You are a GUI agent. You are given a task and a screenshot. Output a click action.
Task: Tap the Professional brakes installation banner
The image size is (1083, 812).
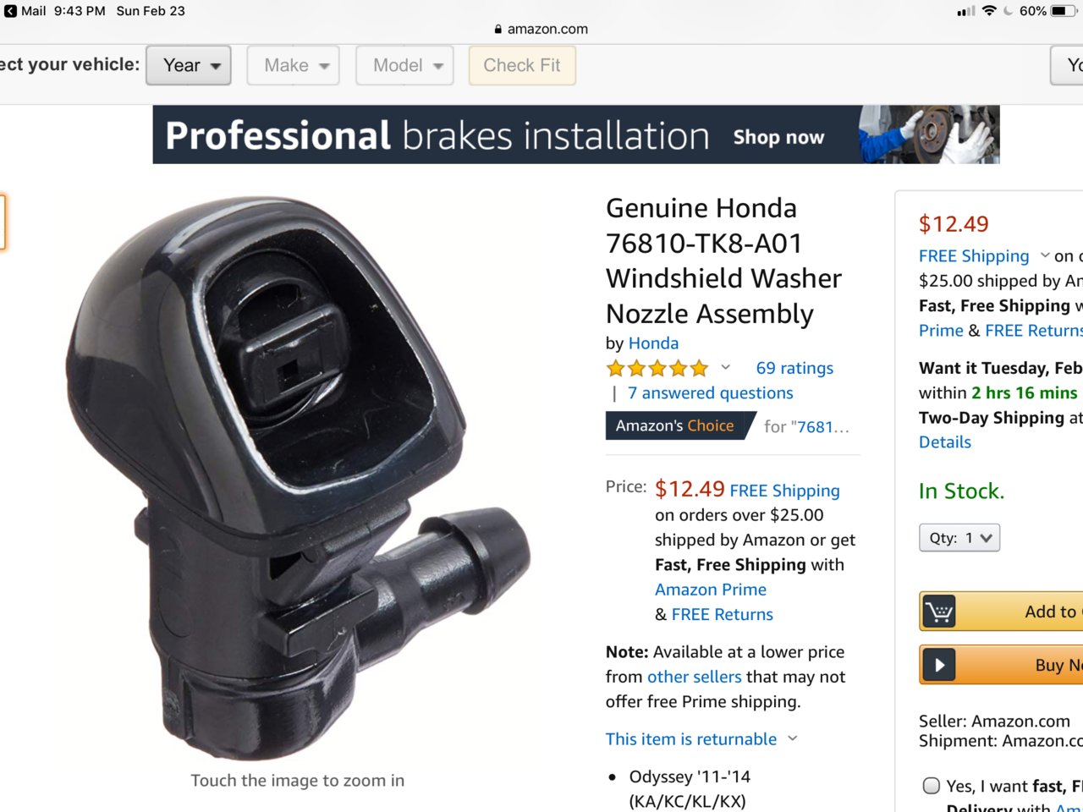tap(576, 134)
